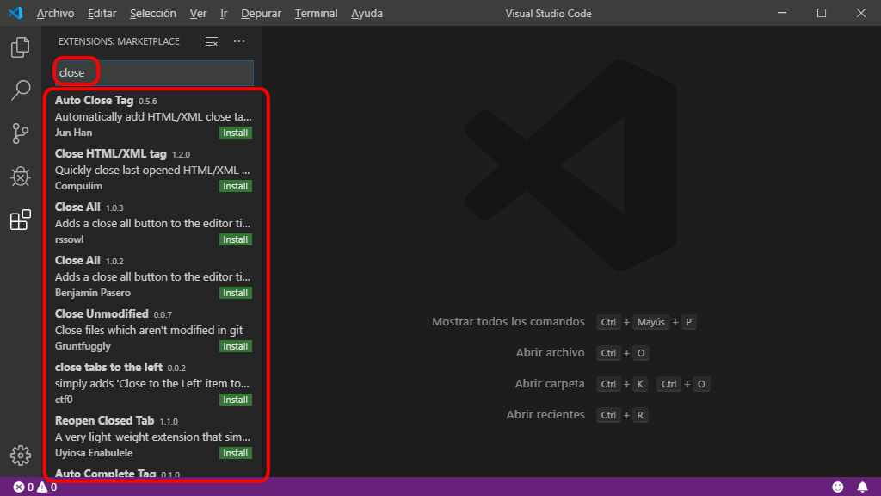Screen dimensions: 881x496
Task: Click the Mayús key label
Action: (650, 322)
